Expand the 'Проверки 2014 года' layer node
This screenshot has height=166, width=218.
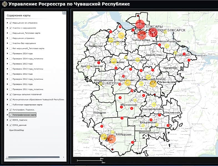(x=7, y=53)
